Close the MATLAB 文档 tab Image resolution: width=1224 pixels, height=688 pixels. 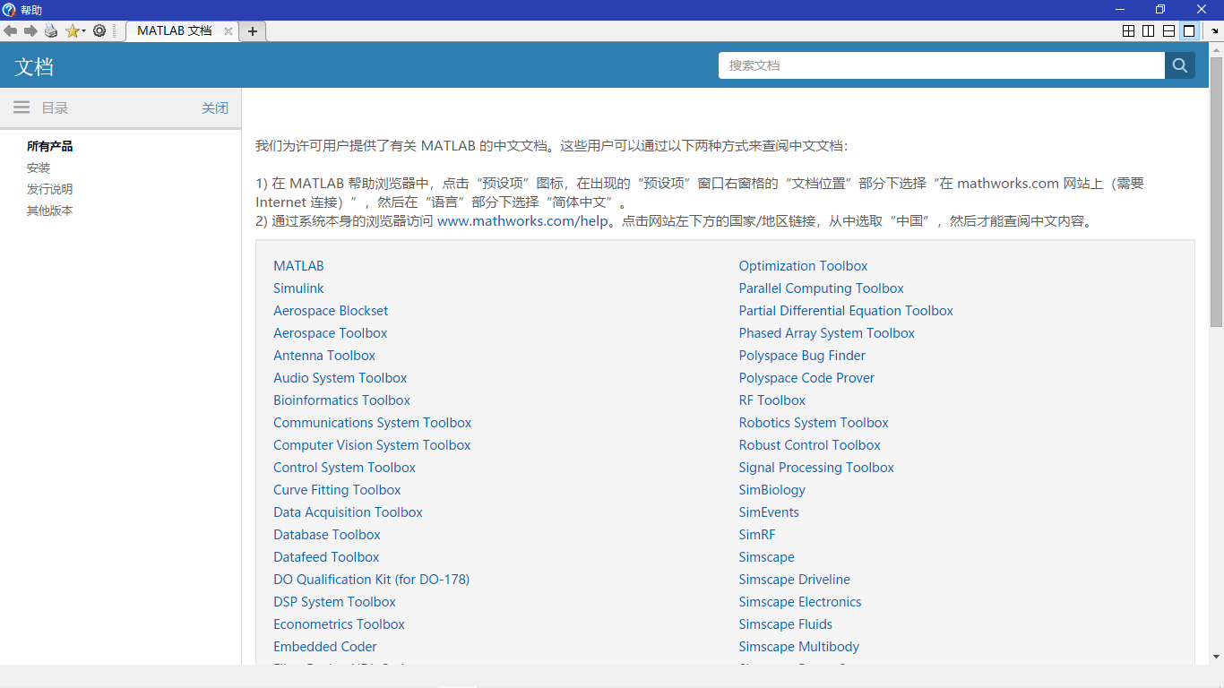(x=228, y=31)
